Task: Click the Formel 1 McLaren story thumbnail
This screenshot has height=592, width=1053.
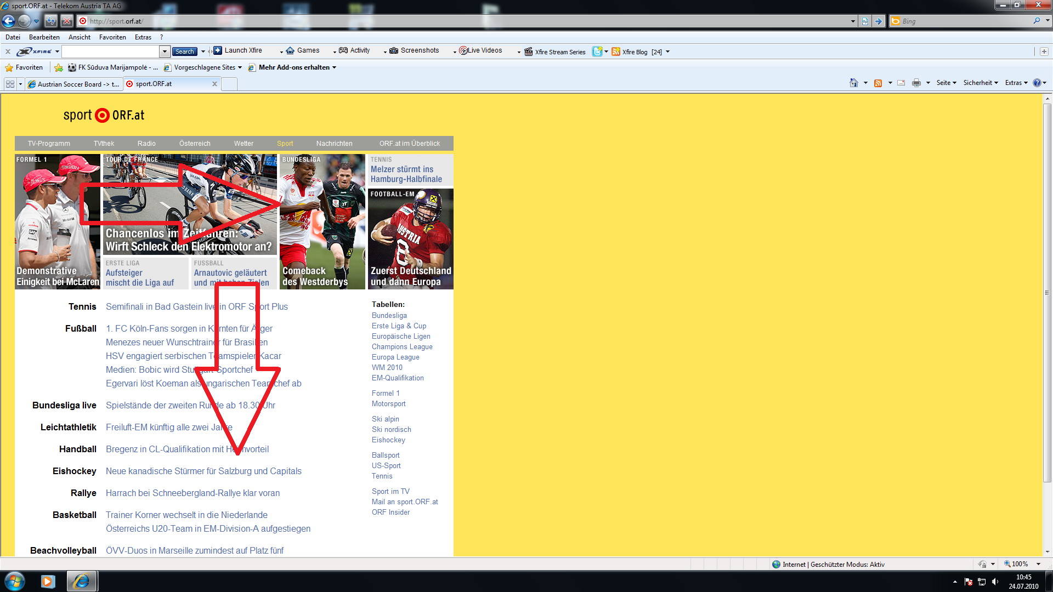Action: 58,221
